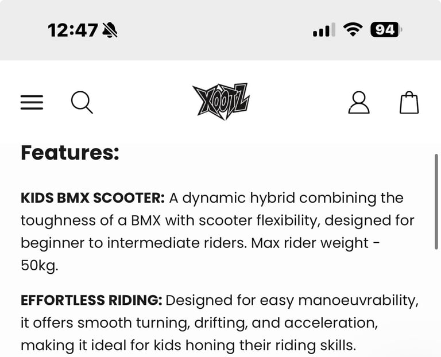Tap the cellular signal bars
This screenshot has width=441, height=357.
pos(324,30)
